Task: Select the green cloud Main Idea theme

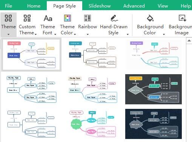Action: click(92, 124)
